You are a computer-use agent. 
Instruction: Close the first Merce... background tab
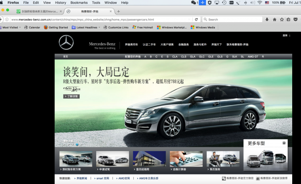point(61,12)
